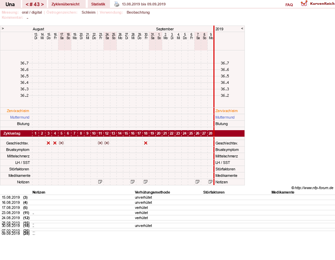Click the red X on cycle day 3
This screenshot has width=335, height=260.
[48, 143]
